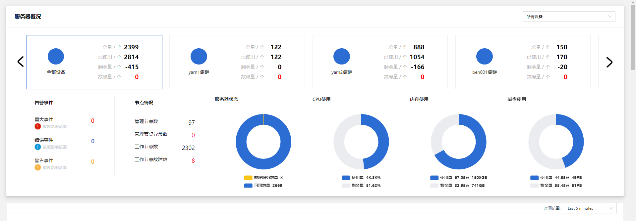Click the blue CPU 使用量 legend swatch
Screen dimensions: 636x221
346,178
